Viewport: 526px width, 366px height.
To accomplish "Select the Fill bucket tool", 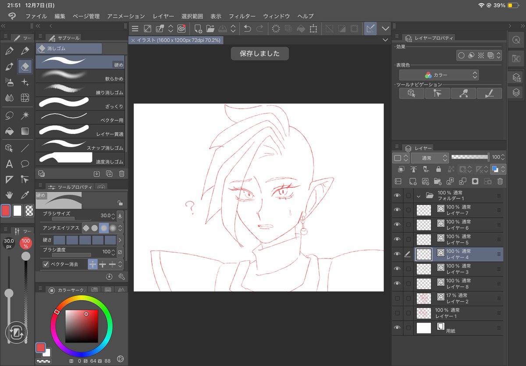I will click(9, 131).
